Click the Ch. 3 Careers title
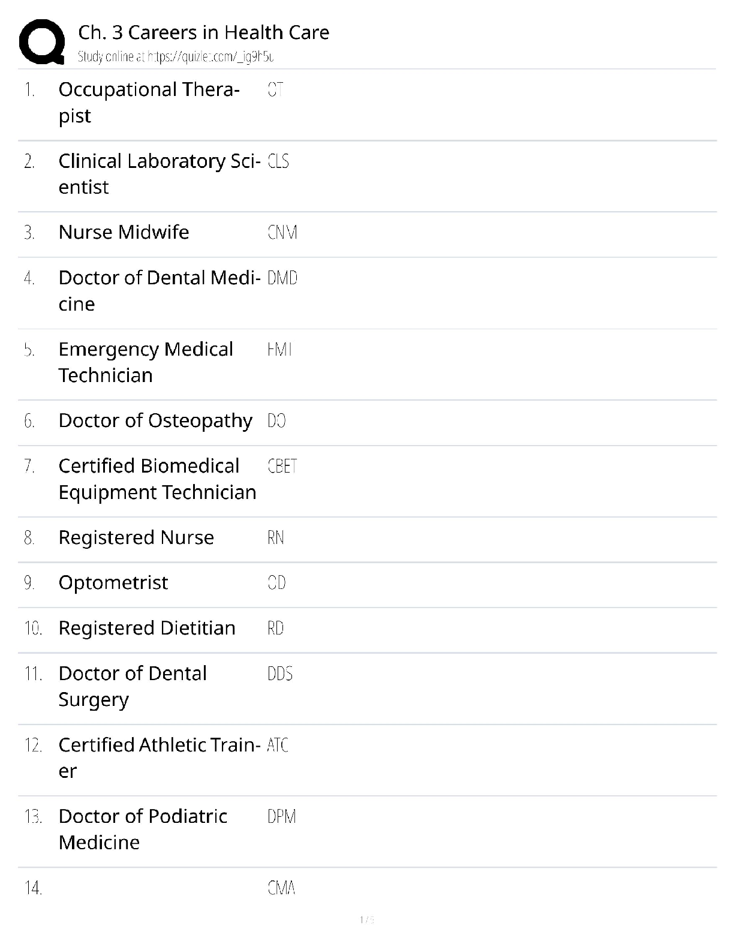Image resolution: width=734 pixels, height=950 pixels. tap(203, 32)
